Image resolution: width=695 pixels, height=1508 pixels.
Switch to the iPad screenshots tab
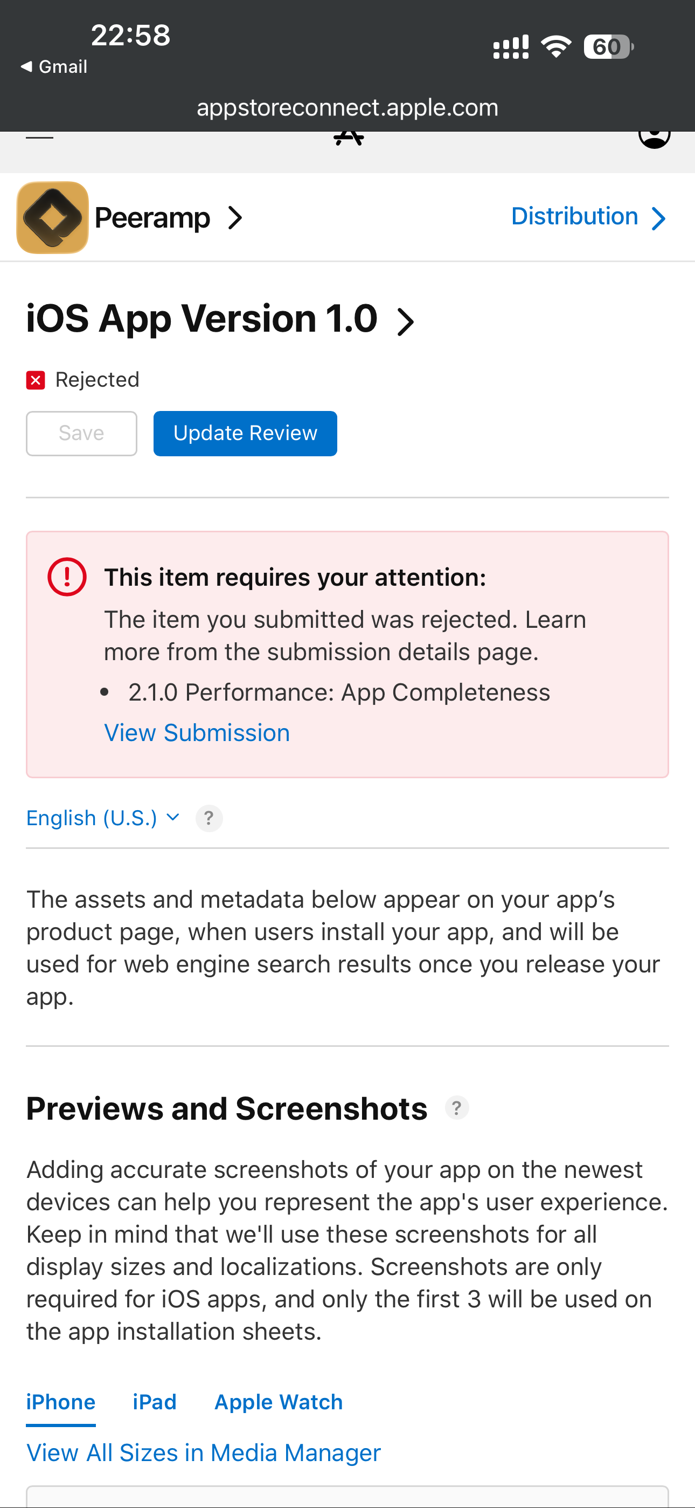tap(155, 1402)
